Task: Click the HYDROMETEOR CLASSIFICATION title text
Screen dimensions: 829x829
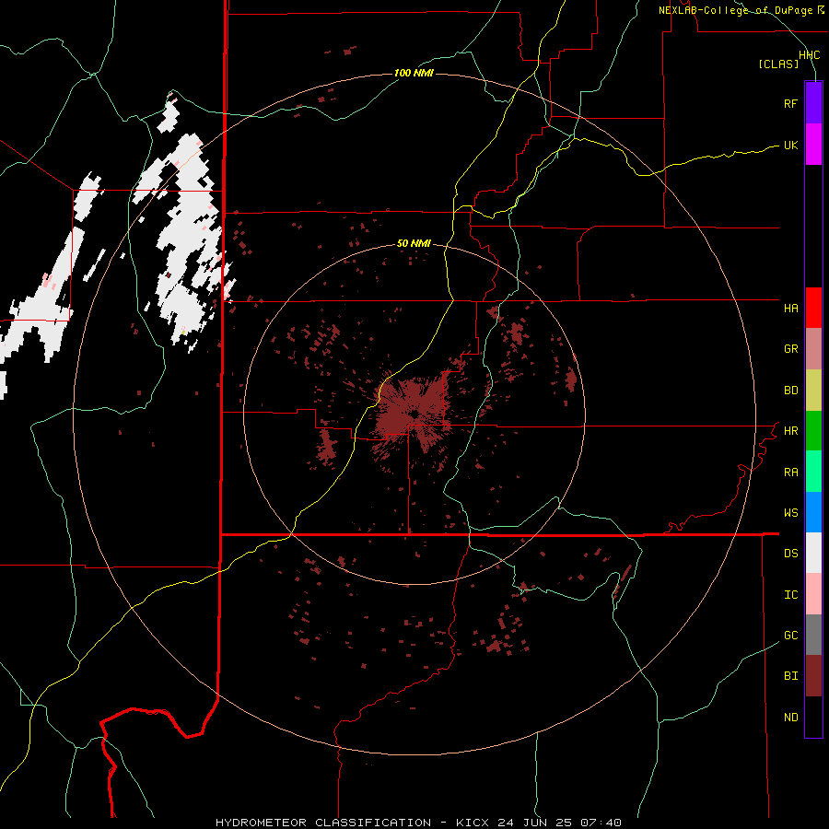Action: pos(323,823)
